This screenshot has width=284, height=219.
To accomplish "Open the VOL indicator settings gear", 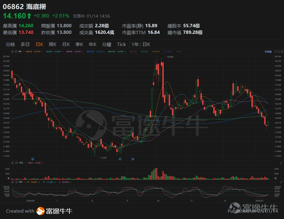I will point(12,163).
